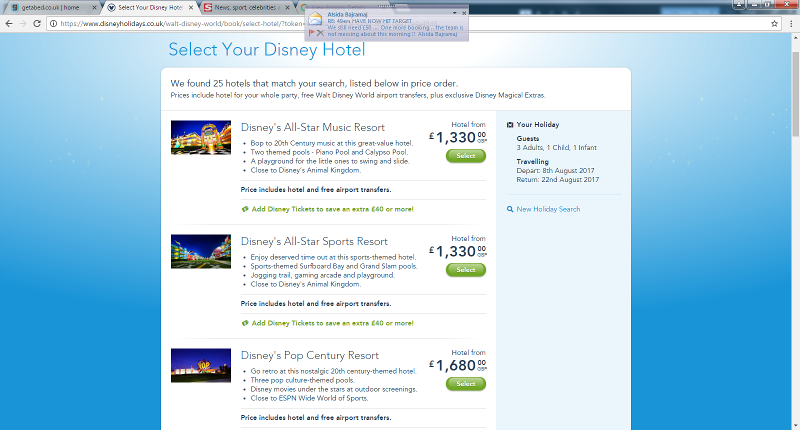View site information icon in address bar

(53, 23)
